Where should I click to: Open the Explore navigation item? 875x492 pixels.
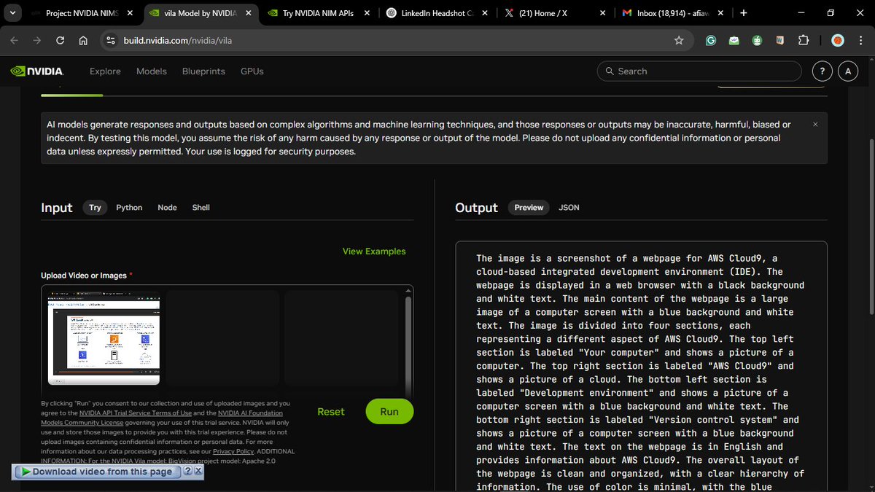pos(105,71)
